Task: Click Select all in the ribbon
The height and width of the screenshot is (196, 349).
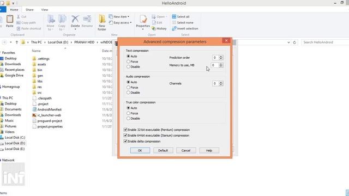Action: click(180, 17)
